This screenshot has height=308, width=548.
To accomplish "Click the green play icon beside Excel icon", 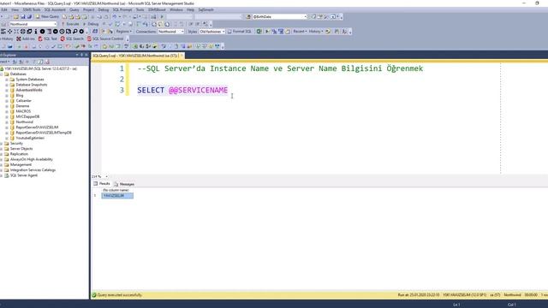I will click(x=267, y=32).
